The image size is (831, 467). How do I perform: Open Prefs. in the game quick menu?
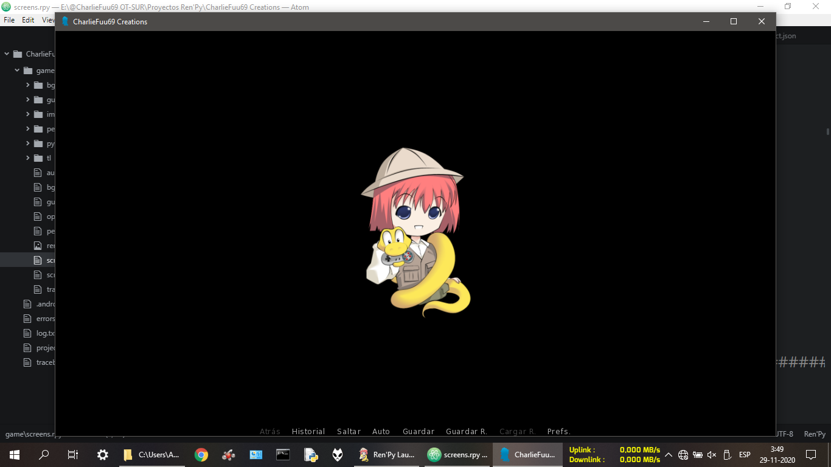point(558,431)
